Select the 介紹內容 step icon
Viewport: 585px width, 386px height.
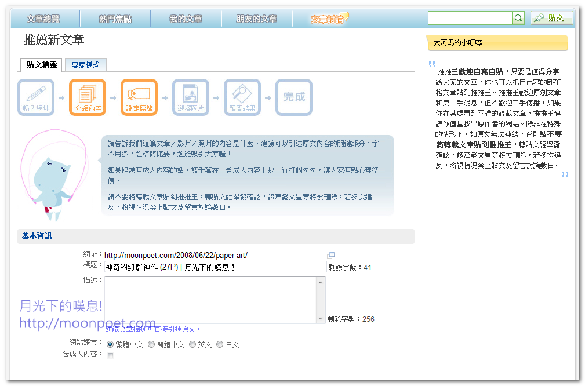[88, 97]
